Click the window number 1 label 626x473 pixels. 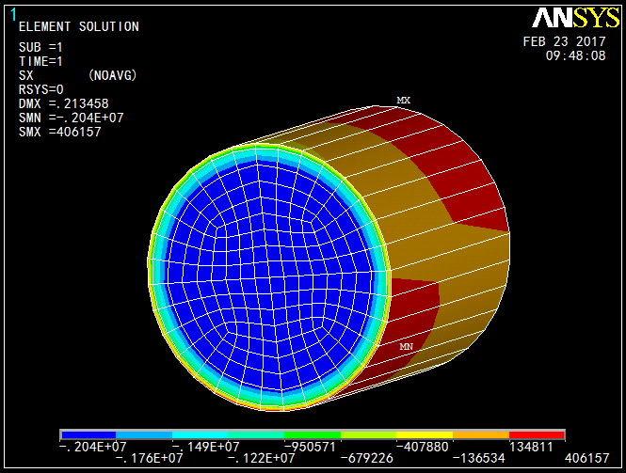[12, 12]
